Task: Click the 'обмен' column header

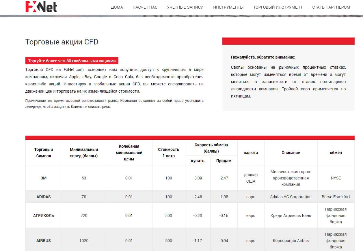Action: click(x=336, y=153)
